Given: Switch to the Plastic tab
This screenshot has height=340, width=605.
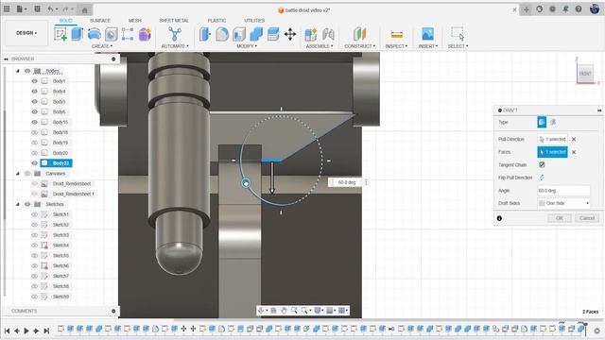Looking at the screenshot, I should [x=216, y=21].
